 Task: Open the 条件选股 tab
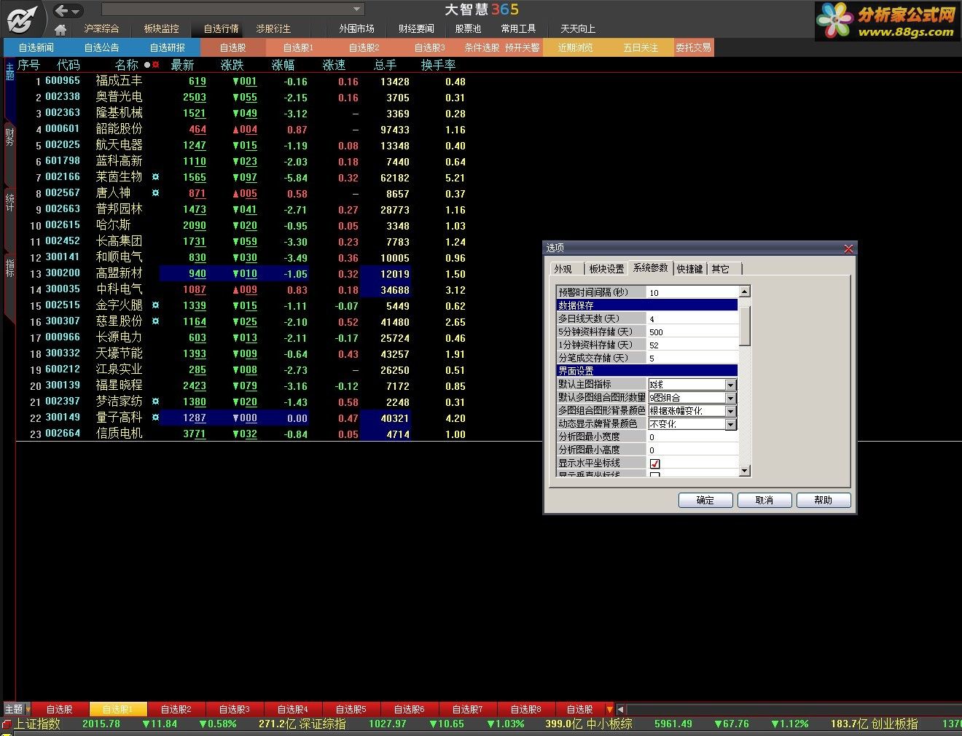coord(482,47)
